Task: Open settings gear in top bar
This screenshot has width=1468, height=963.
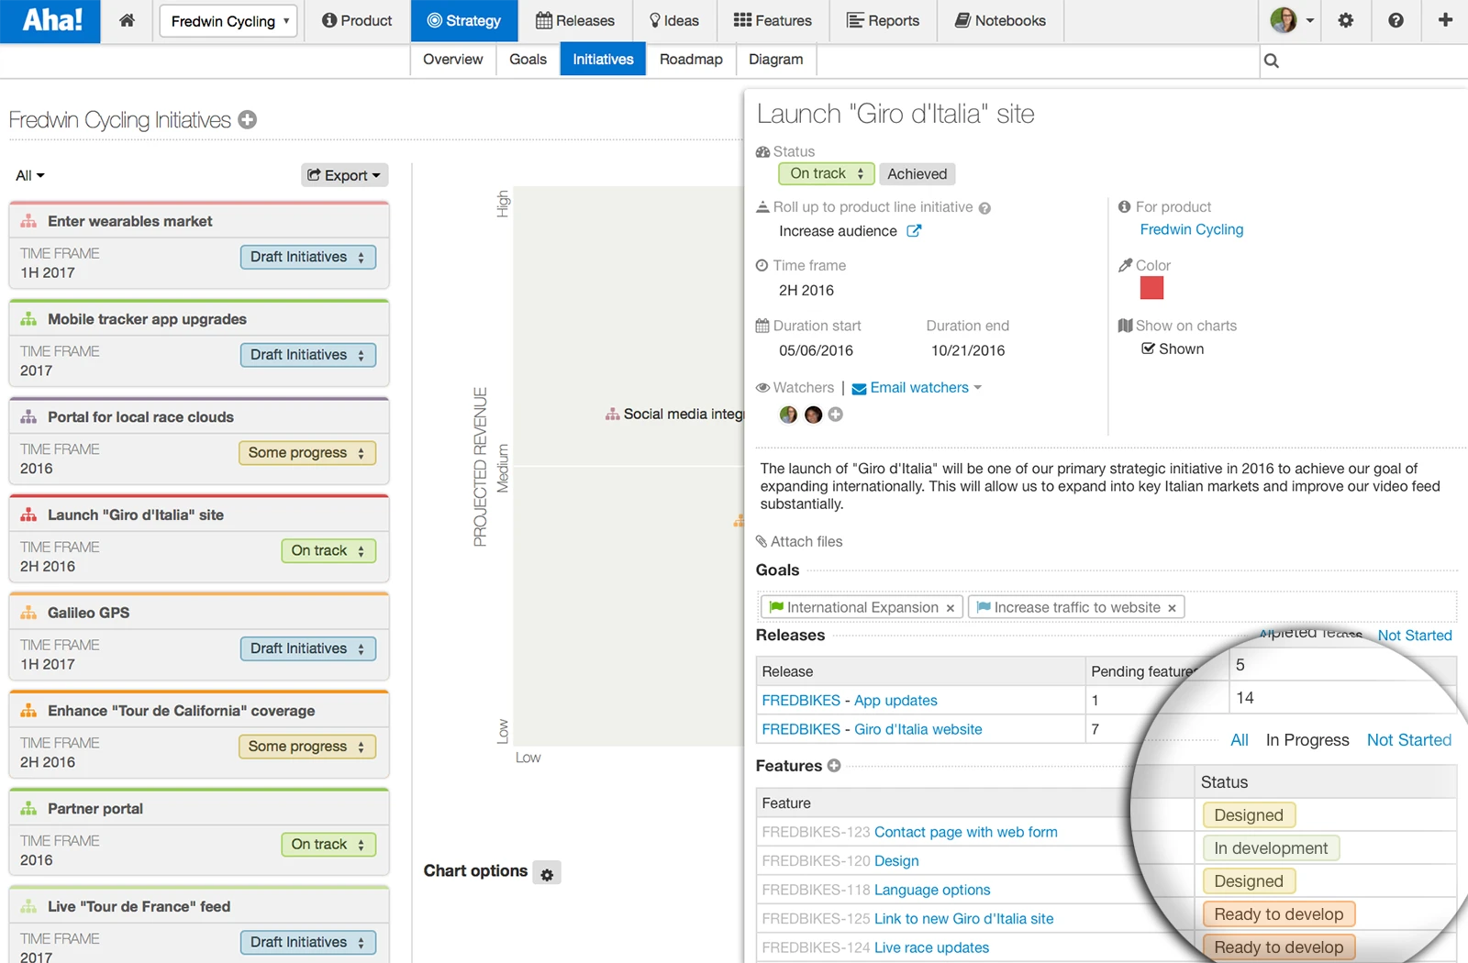Action: 1345,20
